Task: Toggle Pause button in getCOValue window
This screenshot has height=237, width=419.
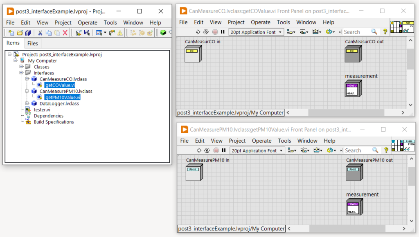Action: [223, 32]
